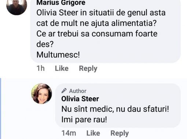Image resolution: width=187 pixels, height=139 pixels.
Task: Select the 'Multumesc!' line in comment
Action: [58, 55]
